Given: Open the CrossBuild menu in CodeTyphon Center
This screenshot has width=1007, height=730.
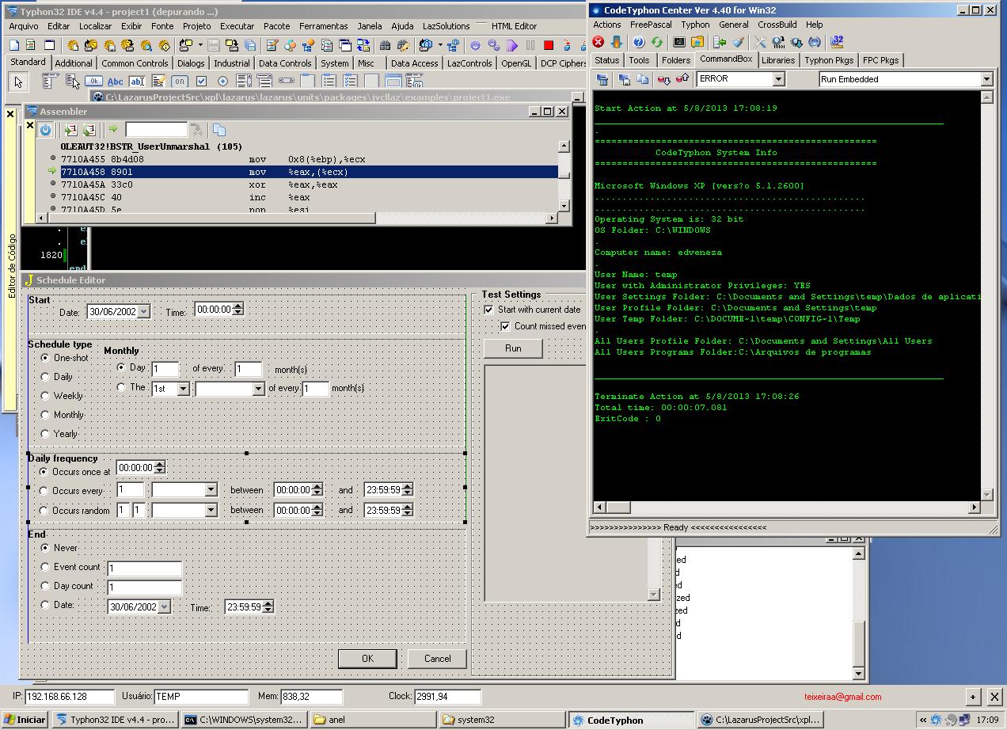Looking at the screenshot, I should (x=777, y=25).
